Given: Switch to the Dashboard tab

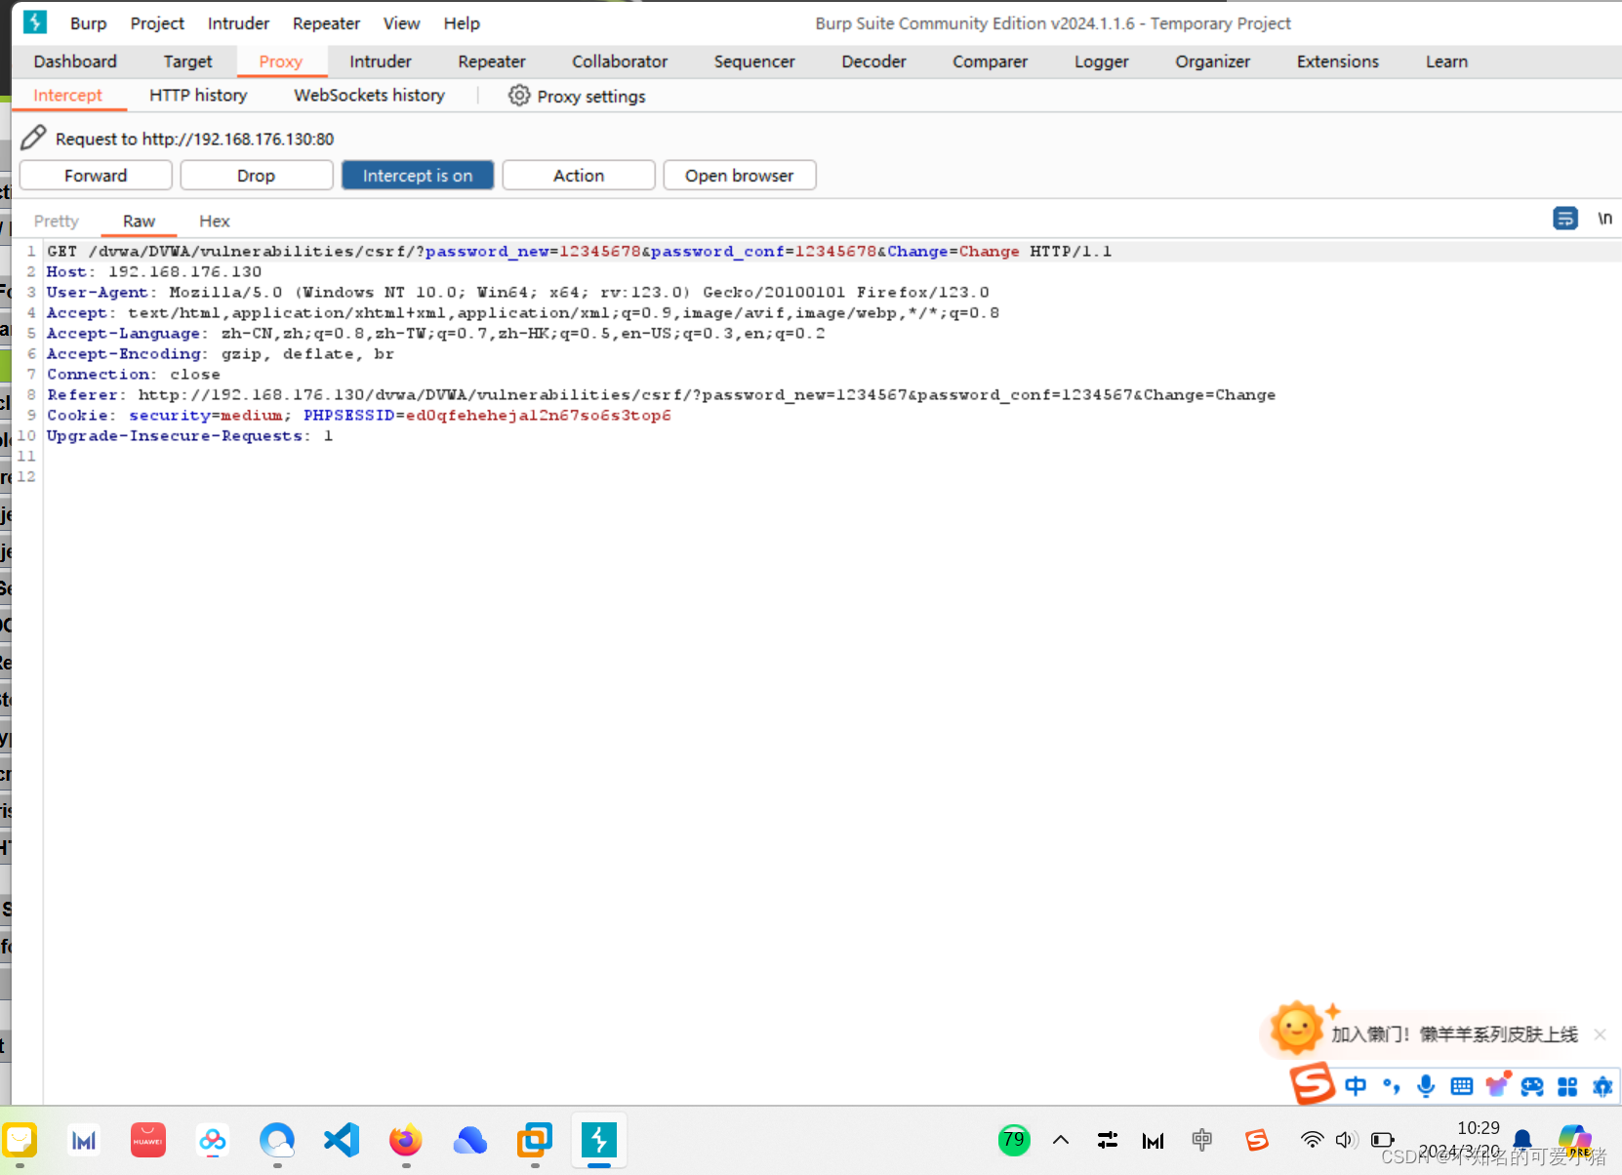Looking at the screenshot, I should point(75,61).
